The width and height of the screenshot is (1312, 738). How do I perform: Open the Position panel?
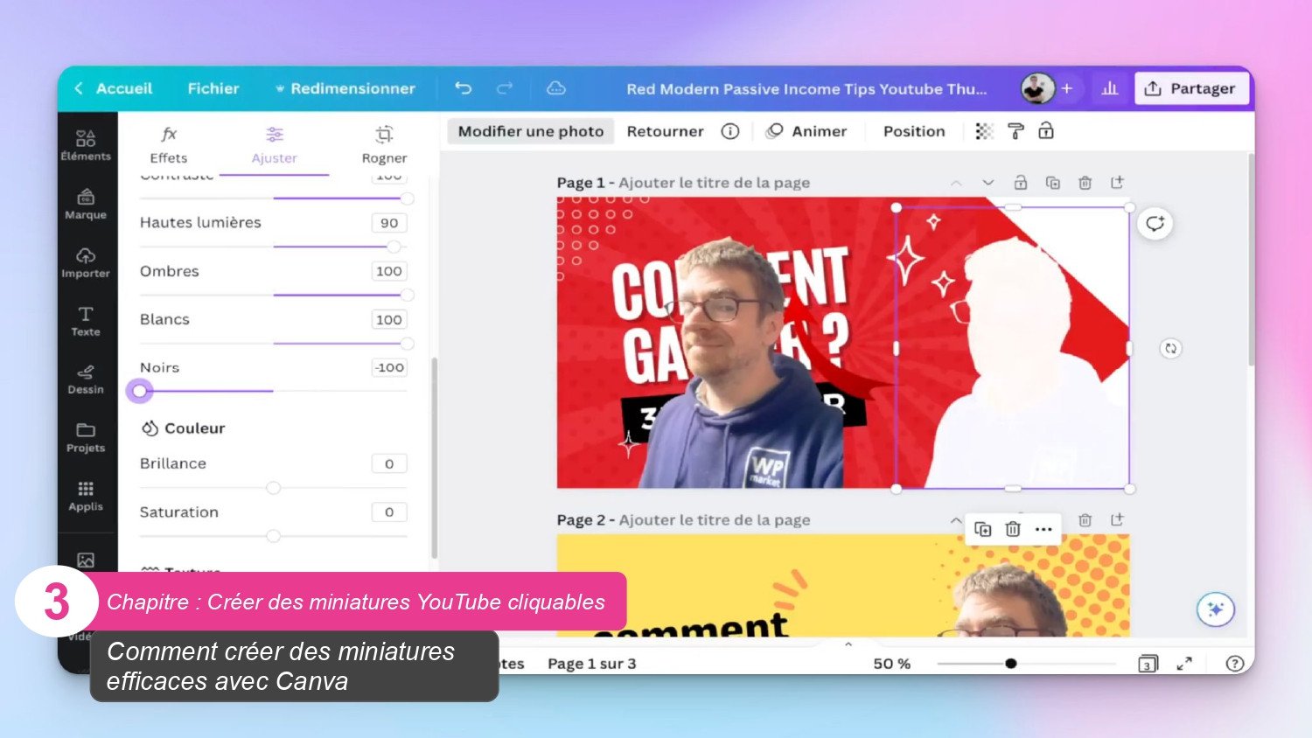click(x=914, y=131)
